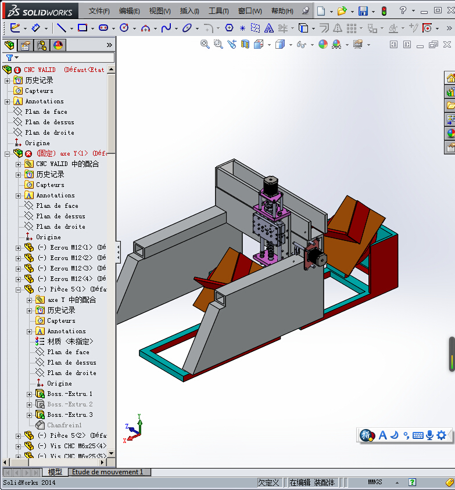Image resolution: width=455 pixels, height=490 pixels.
Task: Click the Apply Scene icon
Action: coord(336,44)
